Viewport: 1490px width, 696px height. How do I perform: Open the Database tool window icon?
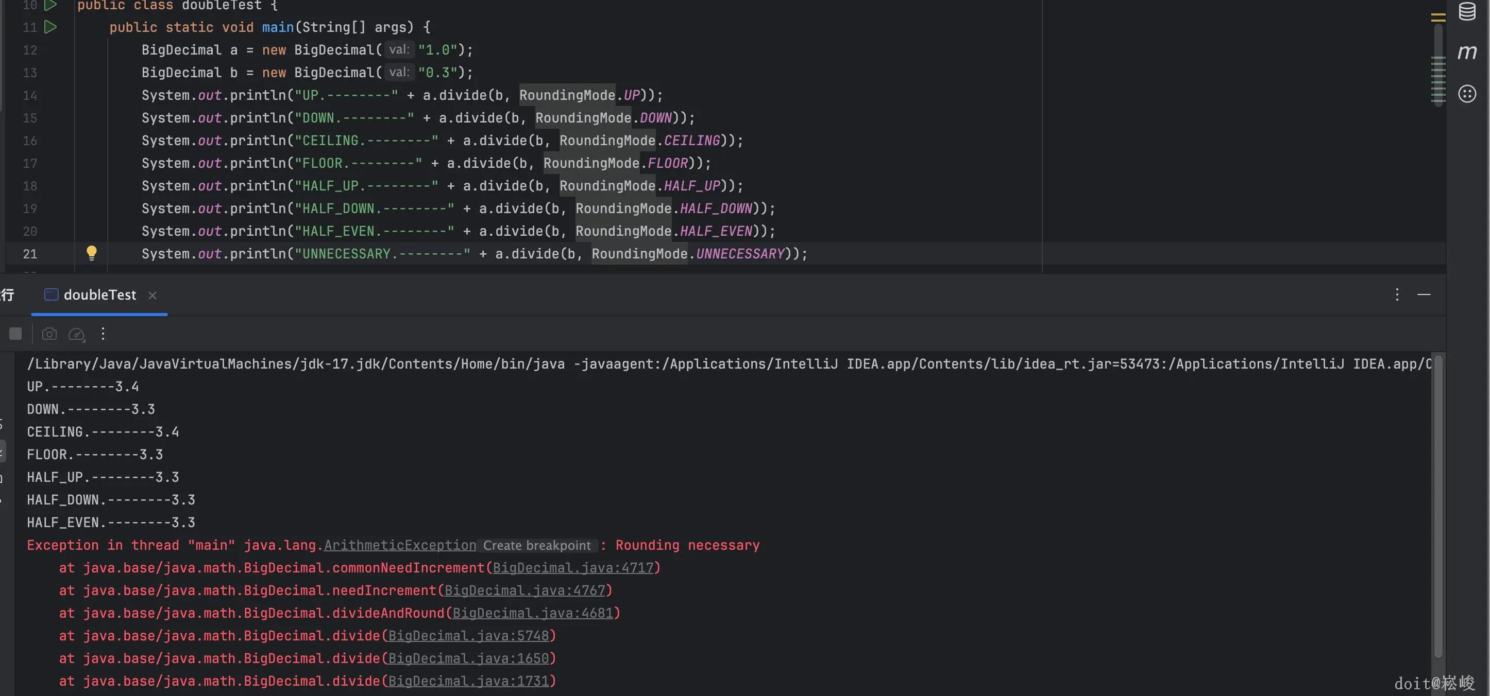tap(1467, 11)
